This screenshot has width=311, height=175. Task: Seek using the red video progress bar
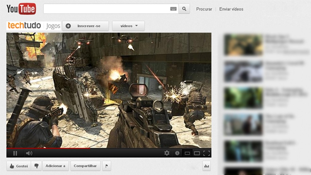[109, 148]
